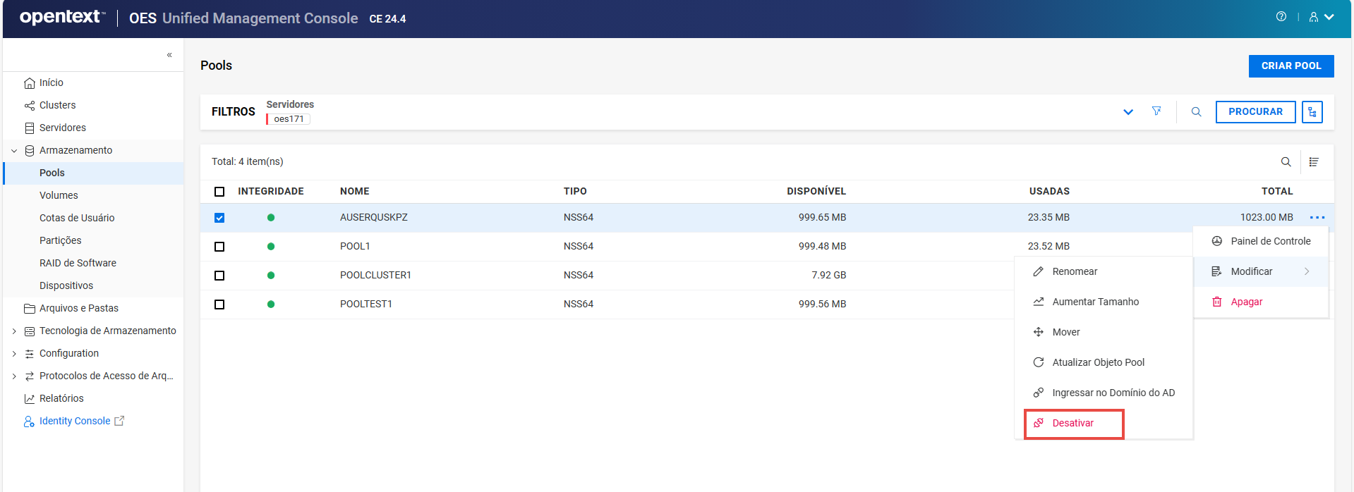
Task: Open the user account menu icon
Action: 1320,17
